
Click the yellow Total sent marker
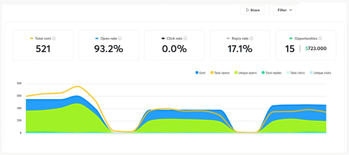(x=32, y=38)
